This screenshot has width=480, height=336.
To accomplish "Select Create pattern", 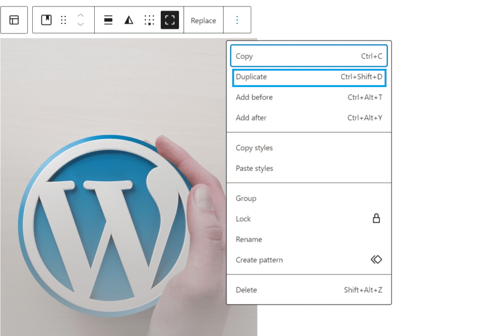I will click(x=309, y=260).
